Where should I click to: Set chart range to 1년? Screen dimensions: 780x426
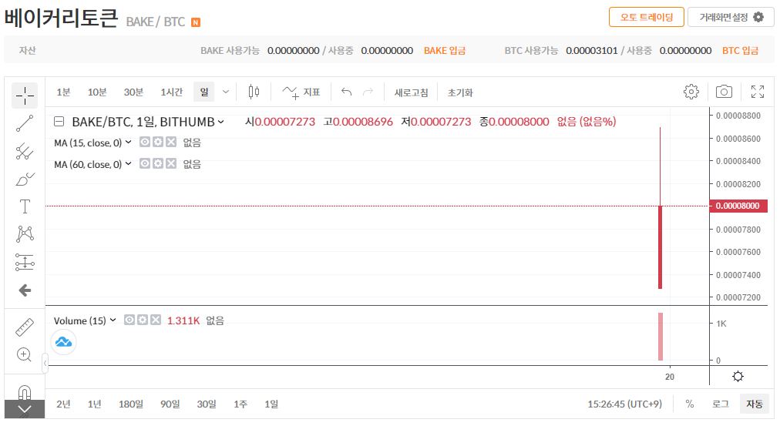pos(95,404)
